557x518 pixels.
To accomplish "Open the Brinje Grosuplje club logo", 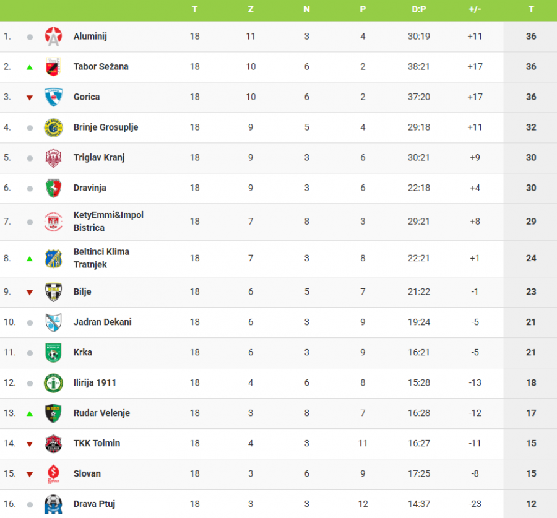I will 54,127.
